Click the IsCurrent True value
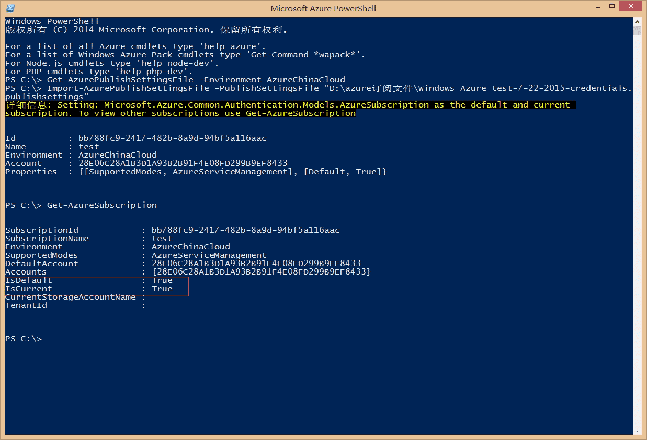 tap(162, 289)
